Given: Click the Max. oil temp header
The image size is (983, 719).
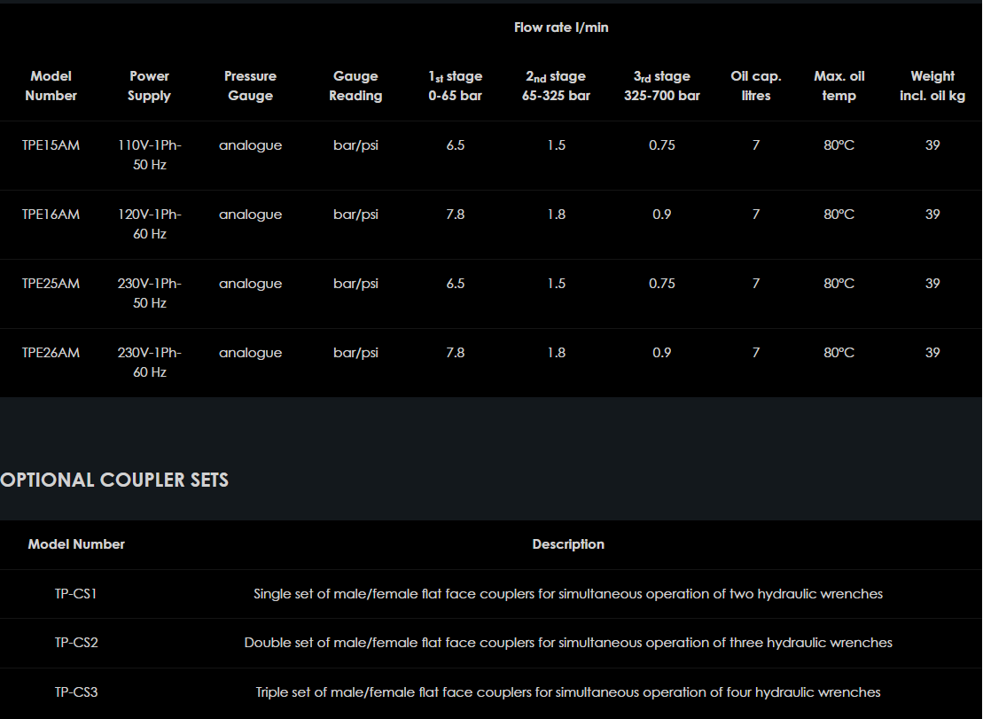Looking at the screenshot, I should pyautogui.click(x=839, y=86).
